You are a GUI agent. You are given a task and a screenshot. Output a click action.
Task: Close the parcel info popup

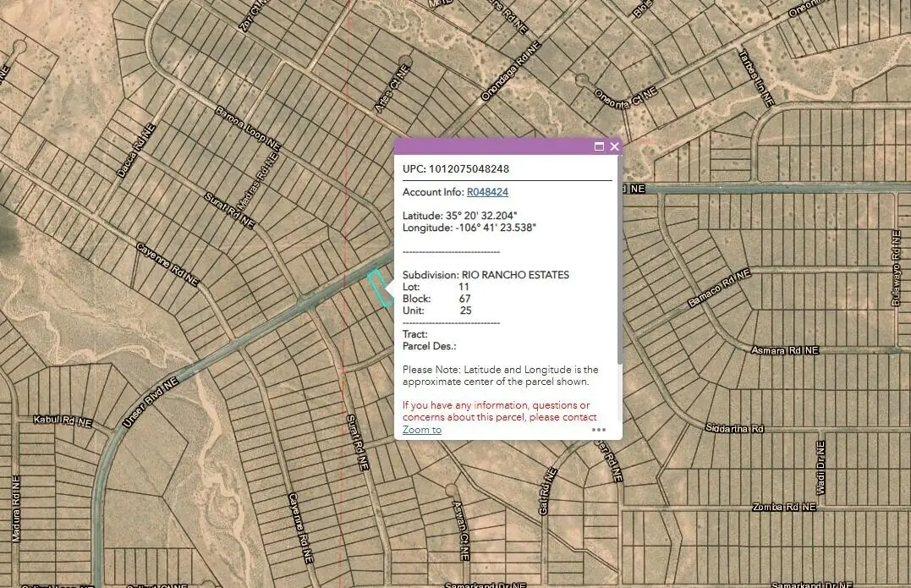614,146
